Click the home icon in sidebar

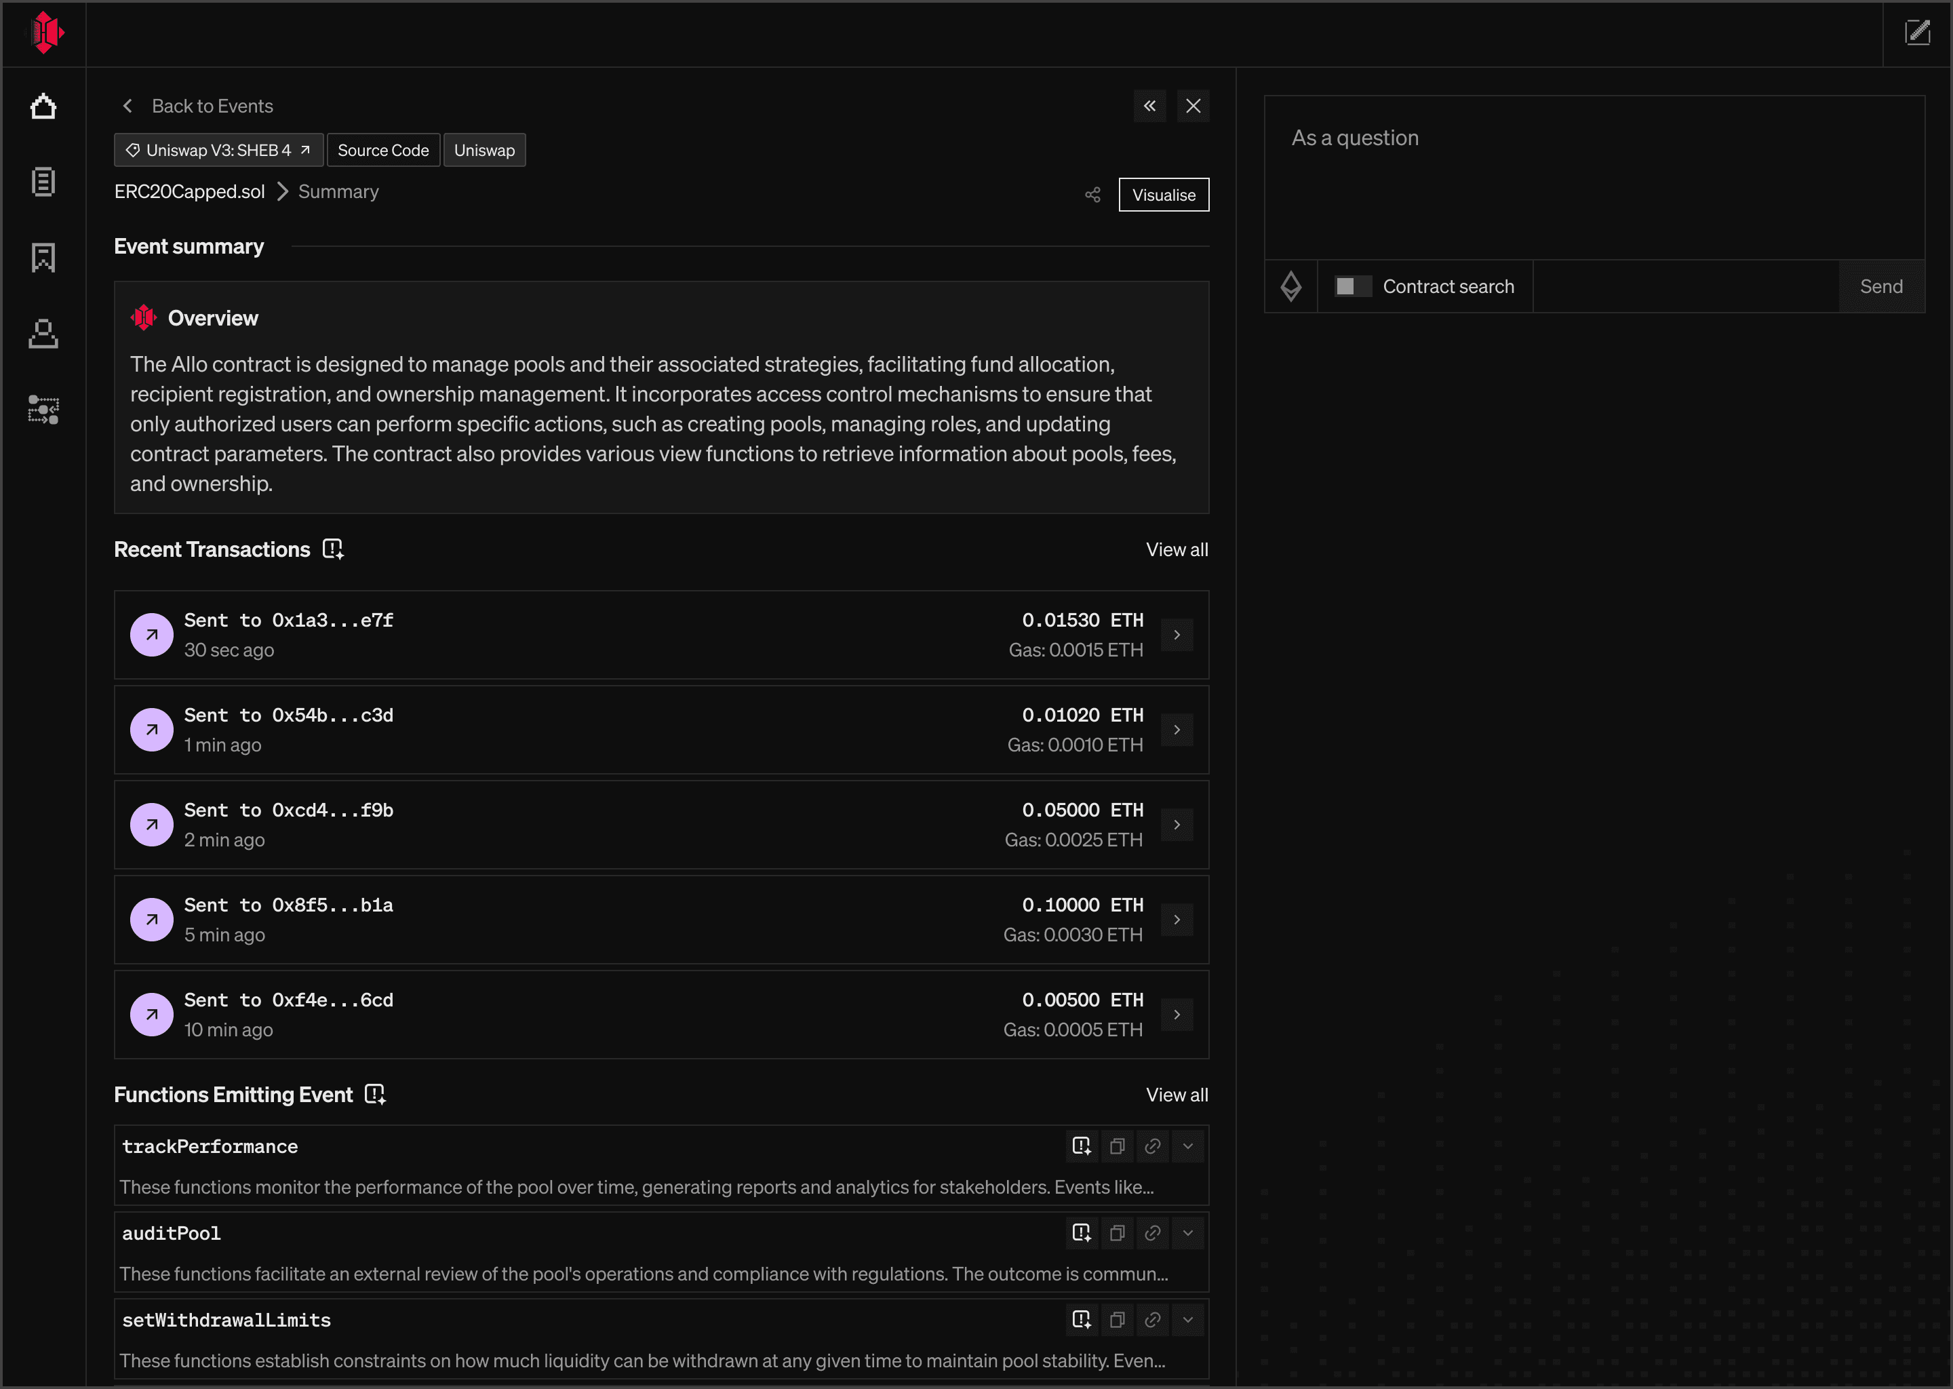pyautogui.click(x=43, y=107)
